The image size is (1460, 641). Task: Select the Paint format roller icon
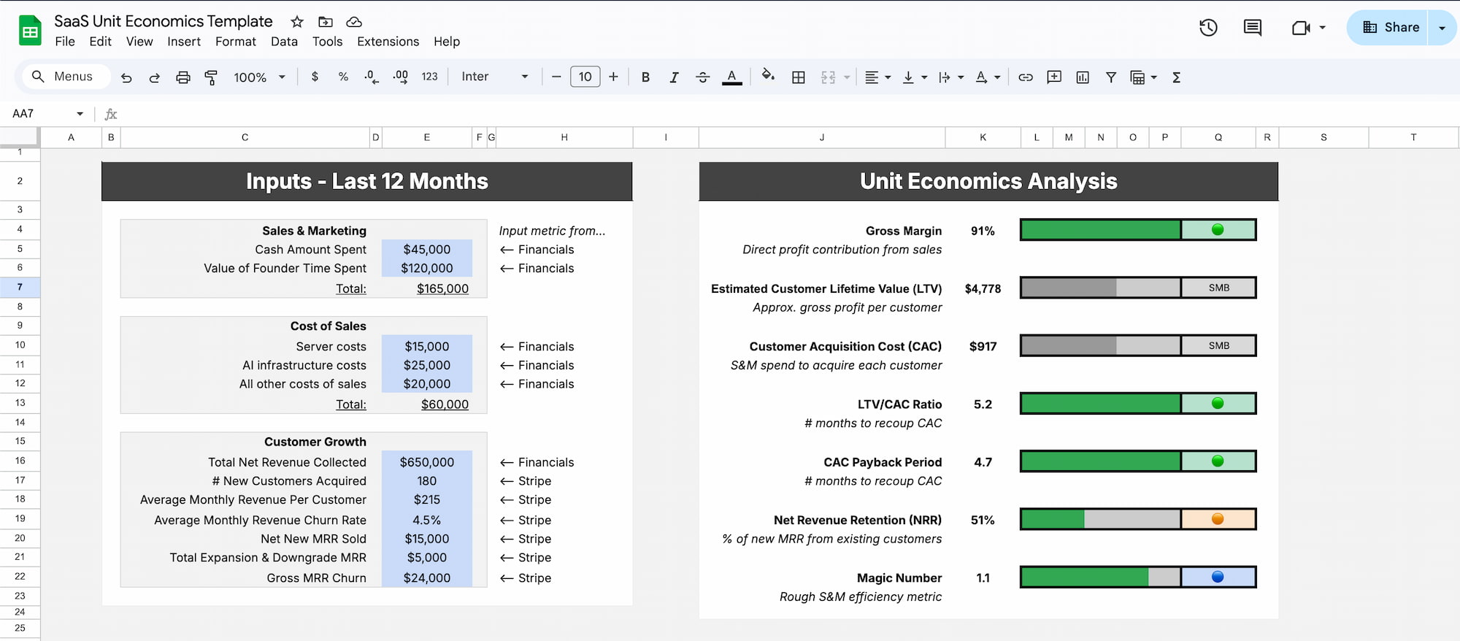click(x=211, y=77)
